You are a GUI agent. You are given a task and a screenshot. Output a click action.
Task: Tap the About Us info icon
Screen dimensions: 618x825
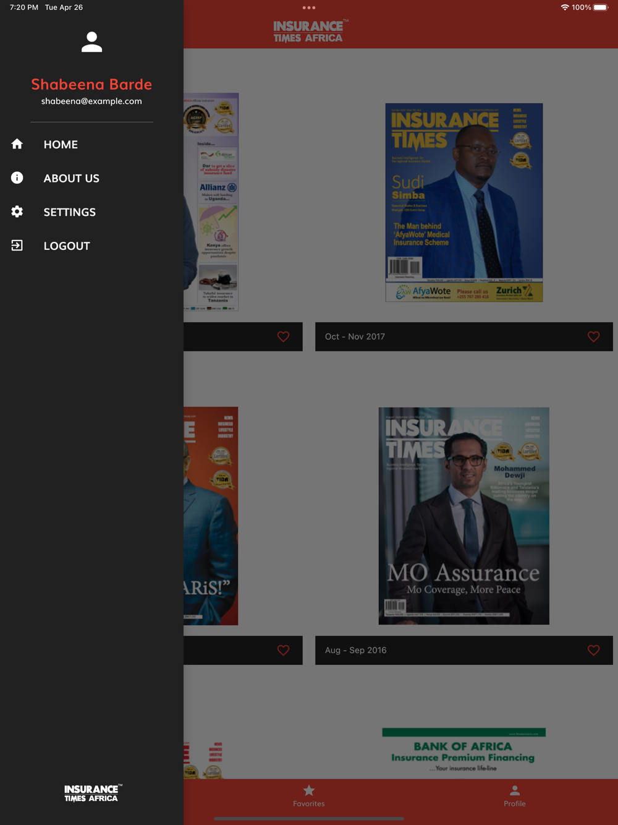(17, 178)
